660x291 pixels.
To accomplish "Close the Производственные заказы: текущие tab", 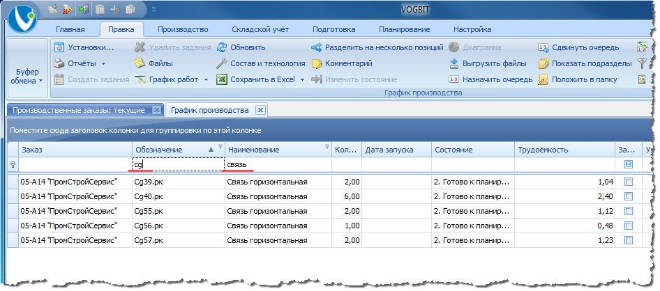I will [x=156, y=111].
